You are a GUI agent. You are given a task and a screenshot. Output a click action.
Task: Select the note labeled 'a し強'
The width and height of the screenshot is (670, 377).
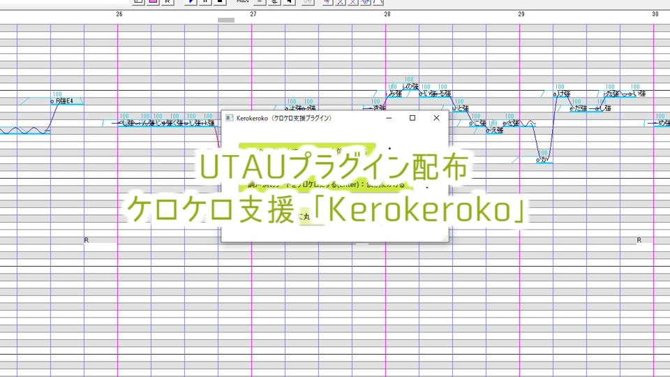click(x=602, y=109)
